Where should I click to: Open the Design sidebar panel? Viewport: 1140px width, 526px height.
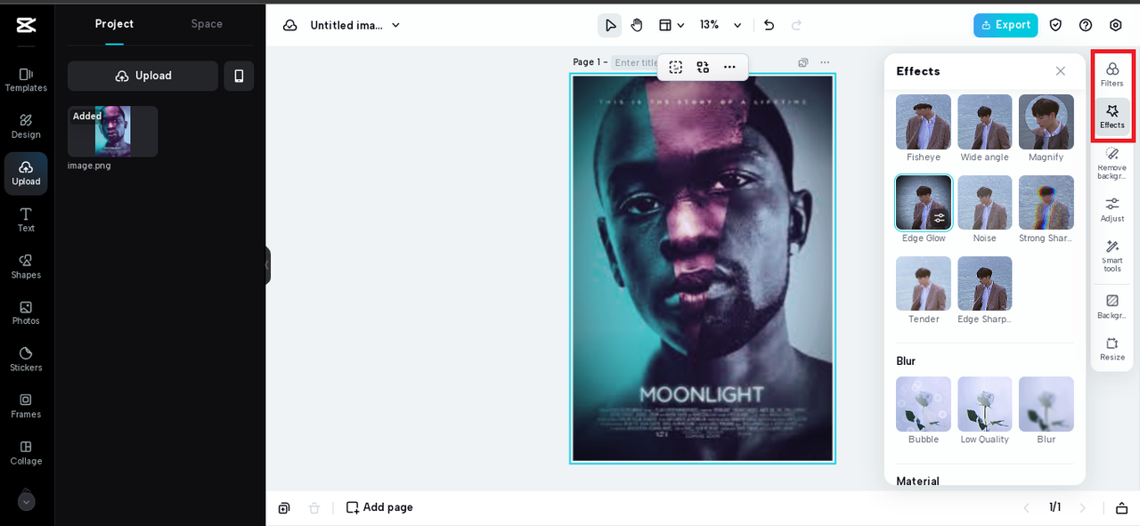click(x=26, y=126)
